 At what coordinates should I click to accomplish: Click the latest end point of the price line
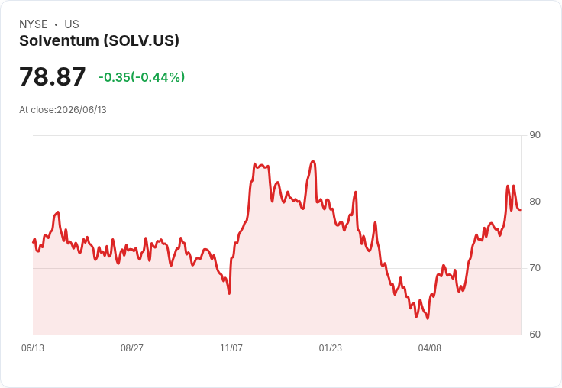[520, 210]
